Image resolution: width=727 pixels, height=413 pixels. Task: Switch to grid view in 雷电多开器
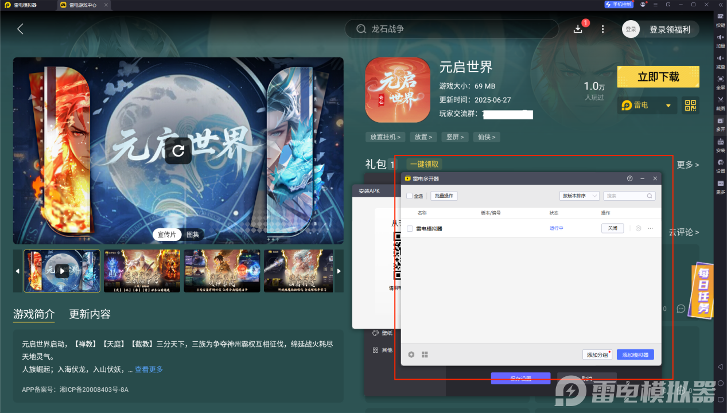coord(425,354)
